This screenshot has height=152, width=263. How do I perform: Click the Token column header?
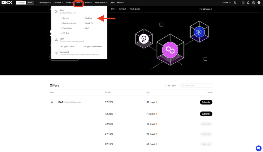click(52, 92)
